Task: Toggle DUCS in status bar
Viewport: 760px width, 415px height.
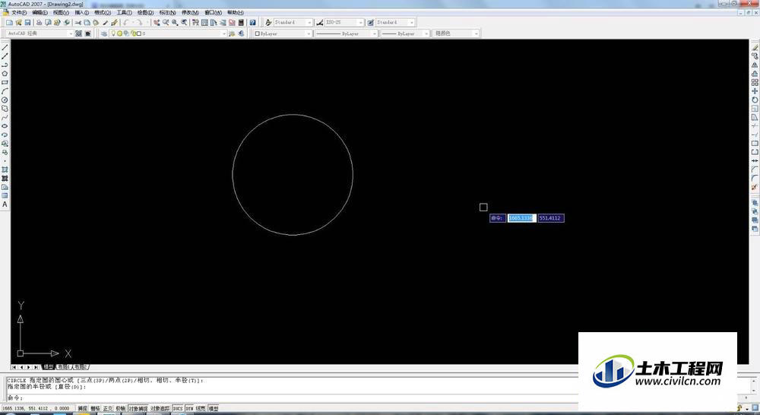Action: (x=178, y=409)
